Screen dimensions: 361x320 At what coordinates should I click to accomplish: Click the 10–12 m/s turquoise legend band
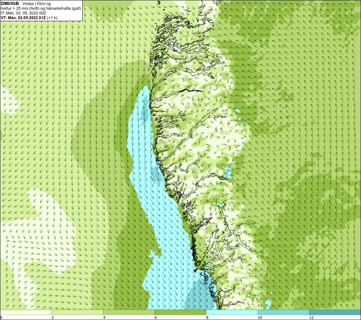[284, 312]
